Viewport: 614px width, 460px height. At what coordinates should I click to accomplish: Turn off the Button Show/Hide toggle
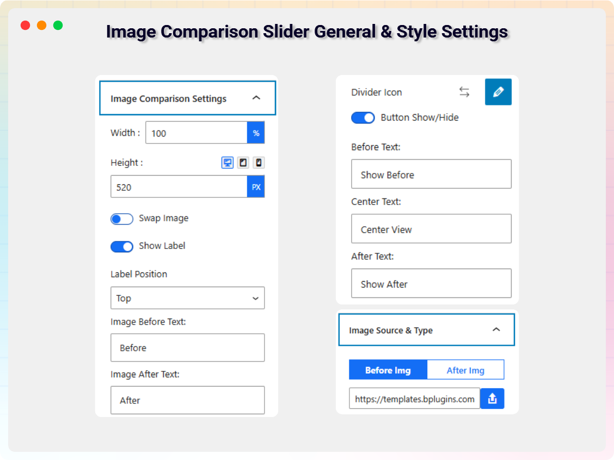[x=363, y=117]
